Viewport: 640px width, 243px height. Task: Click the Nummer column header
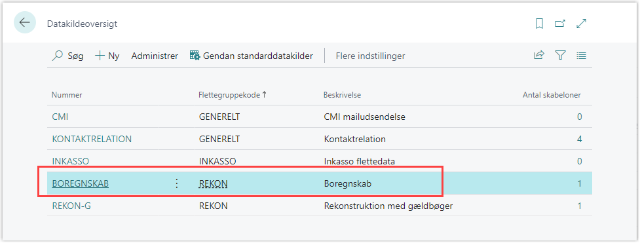tap(67, 95)
